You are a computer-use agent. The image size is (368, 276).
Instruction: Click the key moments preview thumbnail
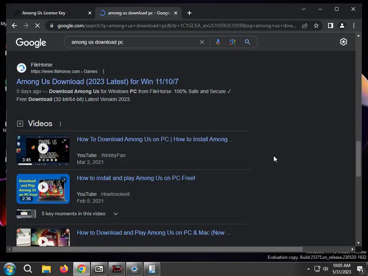pos(26,214)
